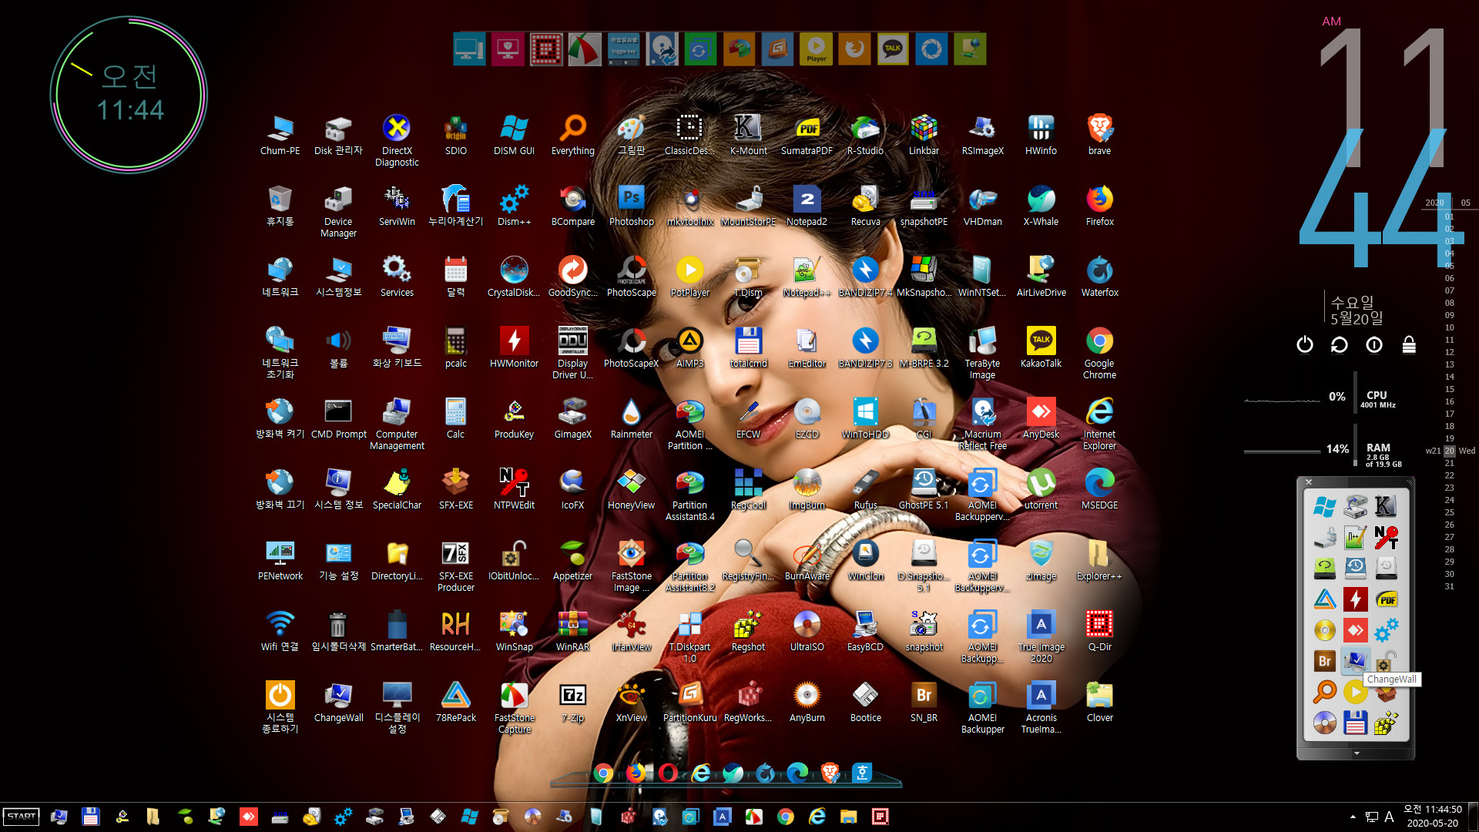The height and width of the screenshot is (832, 1479).
Task: Launch Clover desktop icon
Action: [x=1099, y=702]
